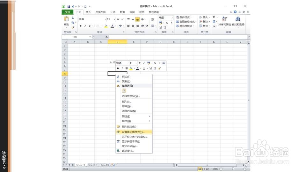
Task: Click Increase Indent icon in ribbon
Action: [147, 26]
